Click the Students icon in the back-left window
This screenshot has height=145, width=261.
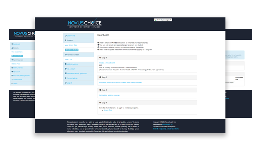click(x=12, y=48)
